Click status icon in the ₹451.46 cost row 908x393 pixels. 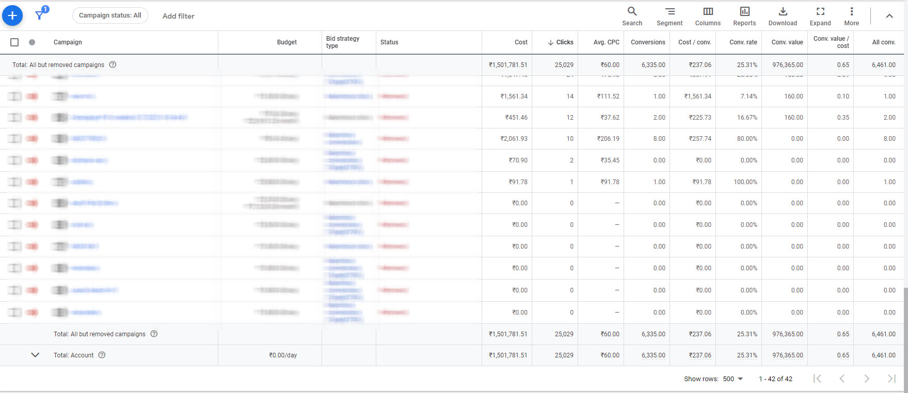[x=32, y=118]
